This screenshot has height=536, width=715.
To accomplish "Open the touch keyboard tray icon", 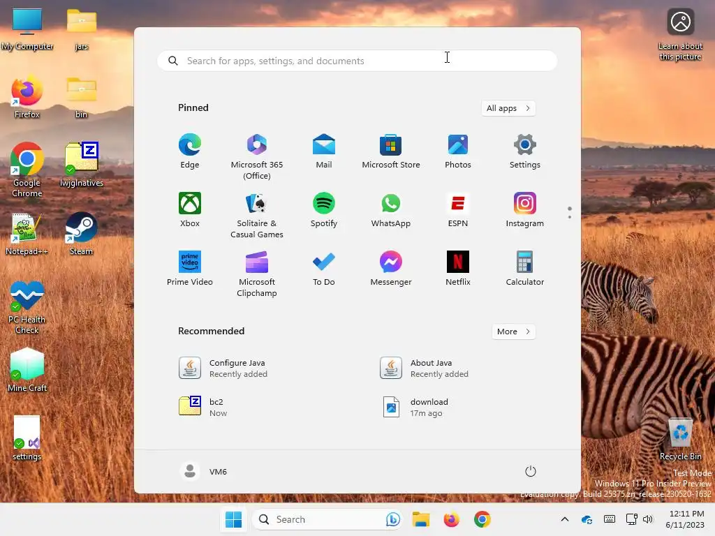I will 609,519.
